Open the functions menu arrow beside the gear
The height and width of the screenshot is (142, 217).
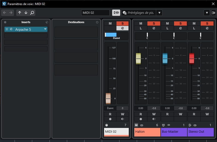207,13
